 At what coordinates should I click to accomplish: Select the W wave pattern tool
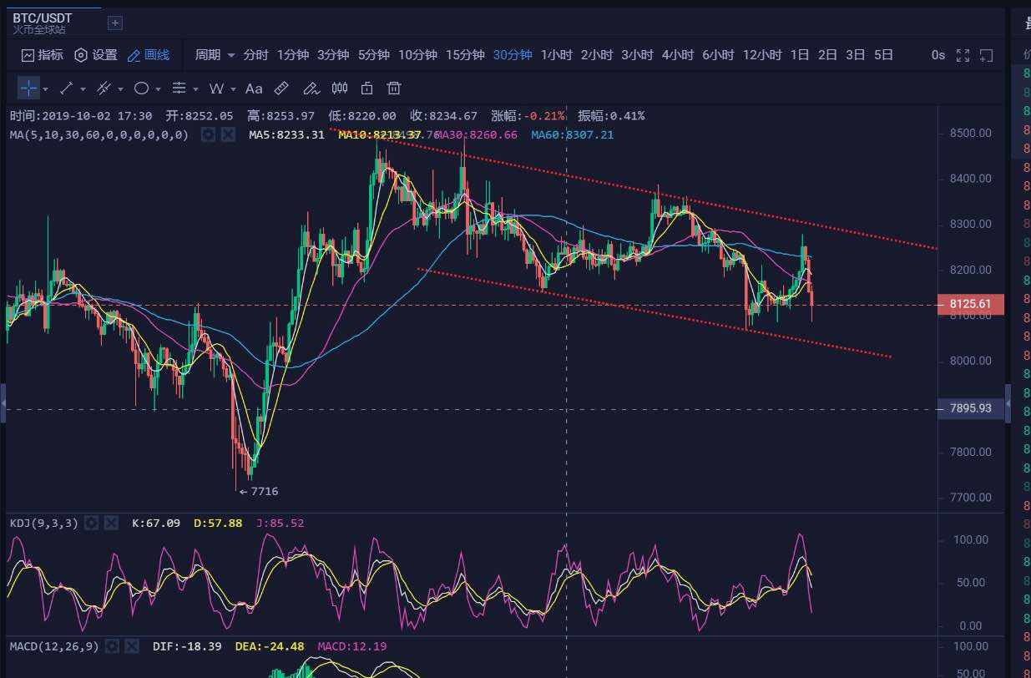coord(217,88)
